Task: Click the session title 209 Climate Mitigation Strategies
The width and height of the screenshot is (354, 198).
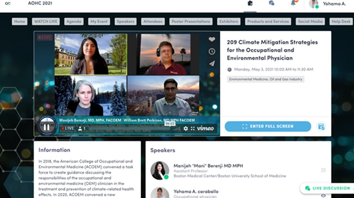Action: 272,50
